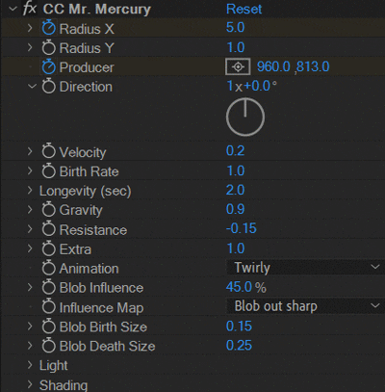Click the fx icon for CC Mr. Mercury
The width and height of the screenshot is (385, 392).
[x=30, y=9]
